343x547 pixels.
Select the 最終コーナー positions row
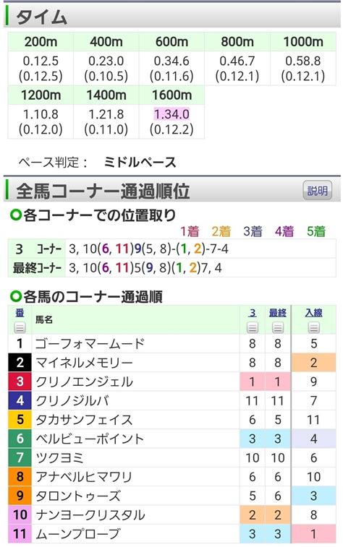[x=171, y=267]
